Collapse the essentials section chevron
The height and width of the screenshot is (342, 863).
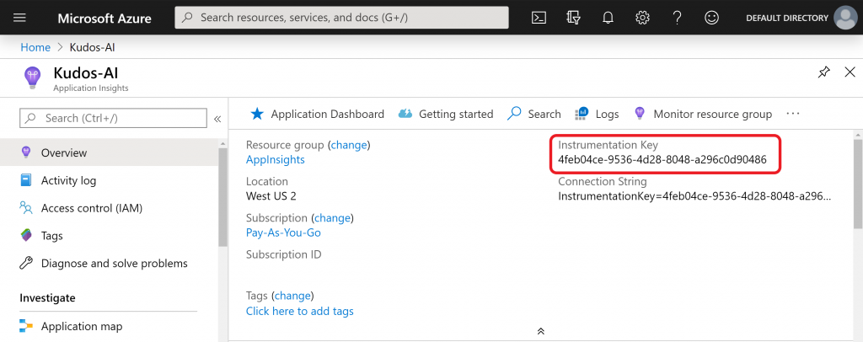click(541, 331)
